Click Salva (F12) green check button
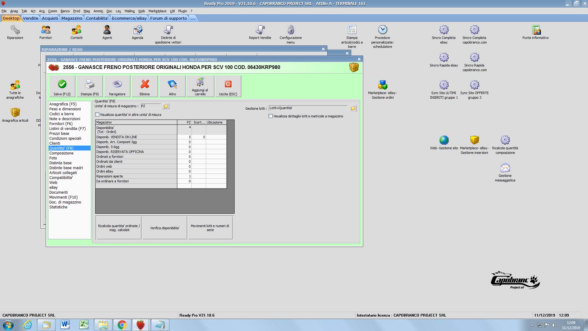Screen dimensions: 588x331 pos(62,86)
